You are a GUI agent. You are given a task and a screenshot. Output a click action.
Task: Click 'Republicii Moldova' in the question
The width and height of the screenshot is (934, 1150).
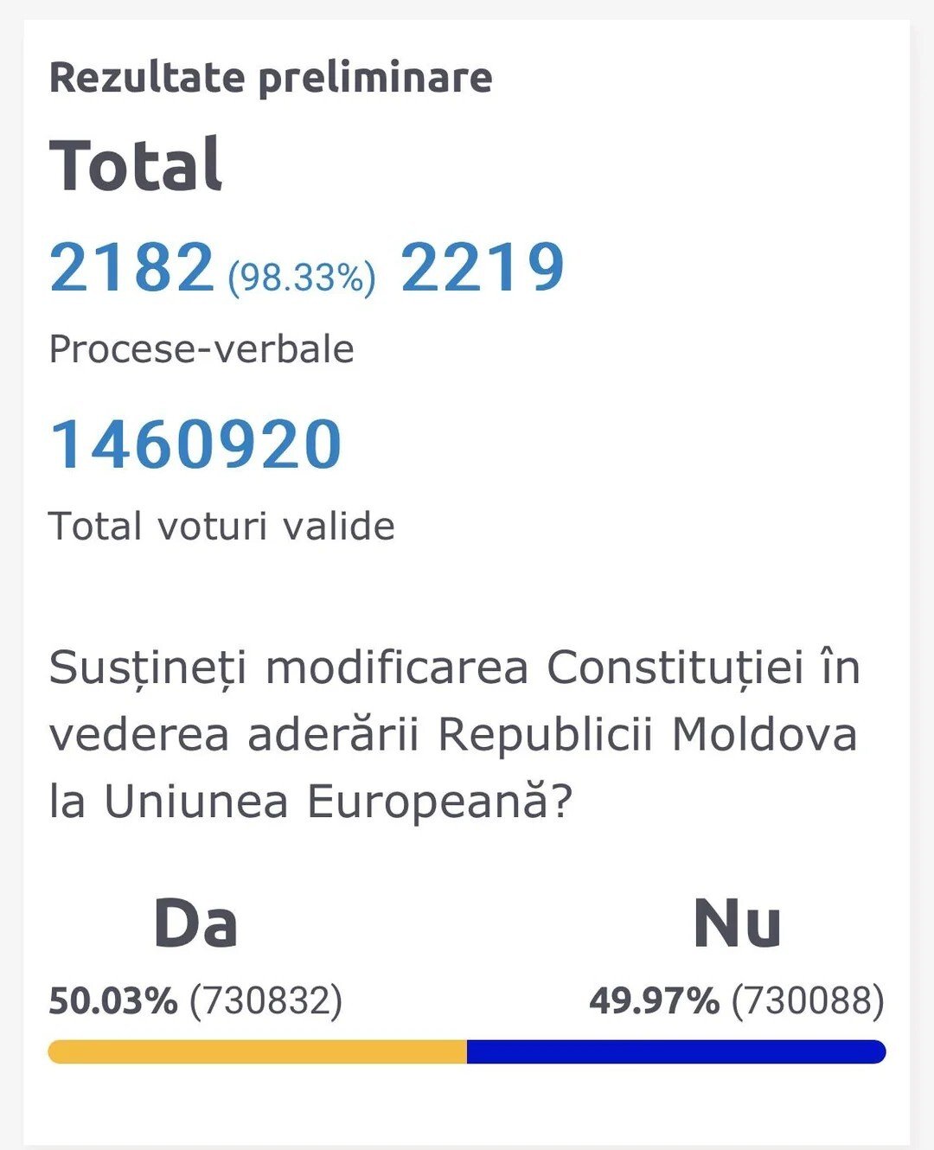click(x=648, y=735)
